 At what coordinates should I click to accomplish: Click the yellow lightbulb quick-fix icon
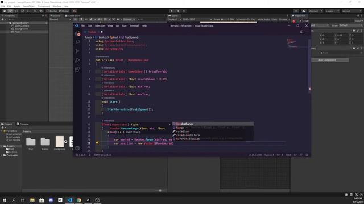tap(97, 143)
